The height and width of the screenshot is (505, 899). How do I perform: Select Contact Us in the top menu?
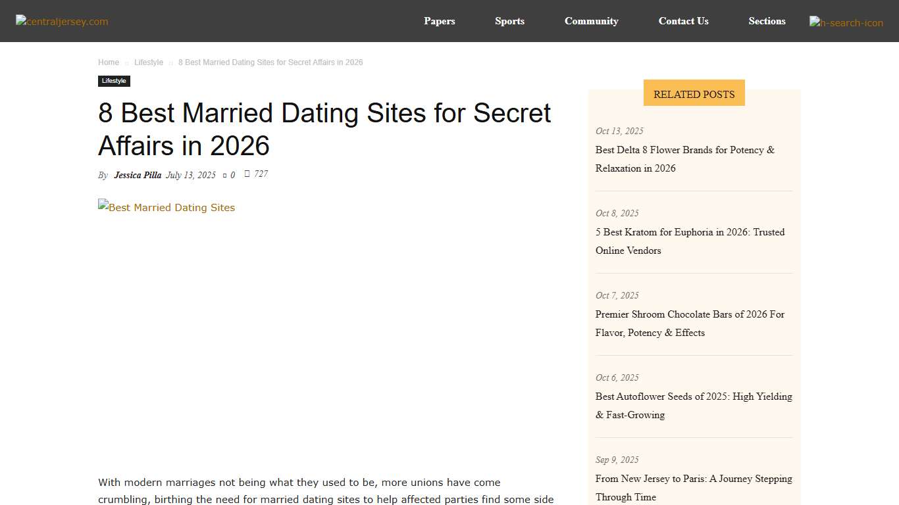tap(683, 21)
